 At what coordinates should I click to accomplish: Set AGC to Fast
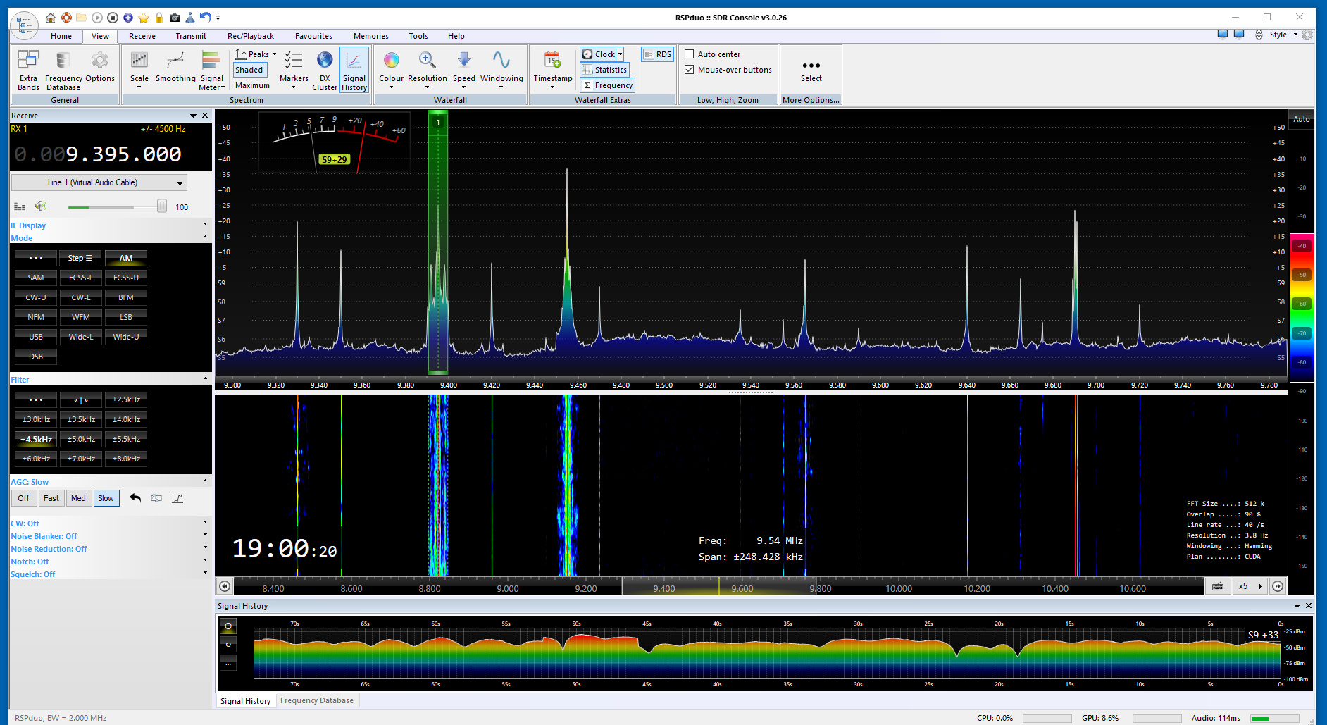coord(51,498)
